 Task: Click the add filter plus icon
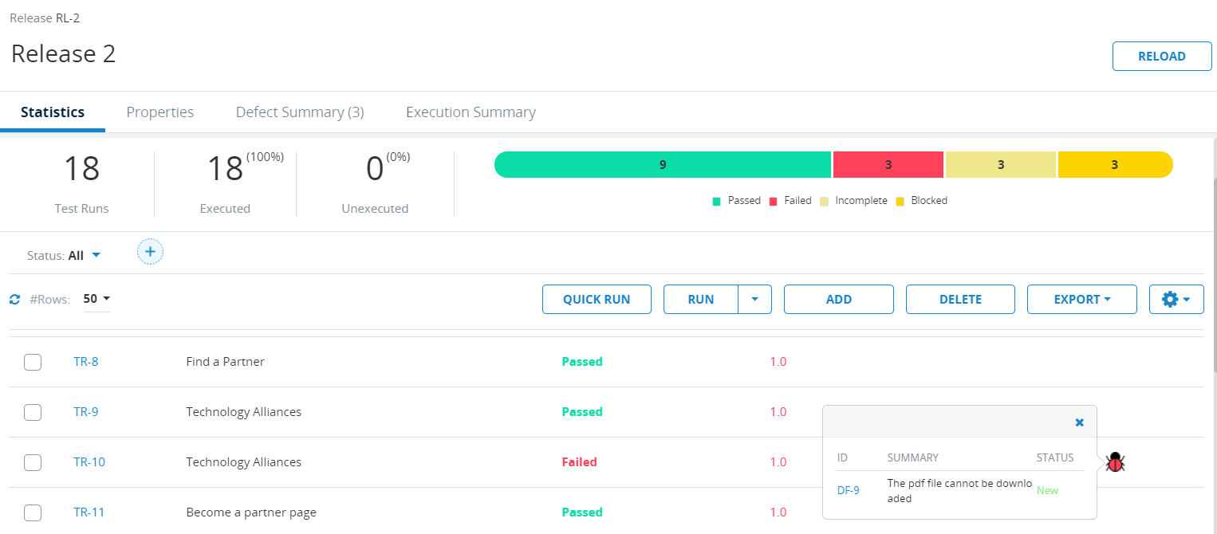[x=150, y=252]
